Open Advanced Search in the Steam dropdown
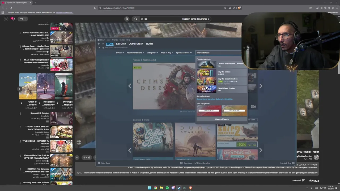 [x=222, y=119]
